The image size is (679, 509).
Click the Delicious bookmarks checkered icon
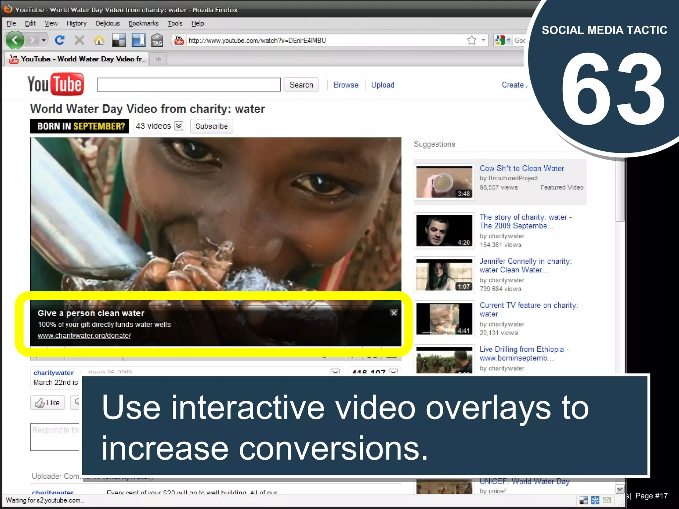(x=118, y=40)
